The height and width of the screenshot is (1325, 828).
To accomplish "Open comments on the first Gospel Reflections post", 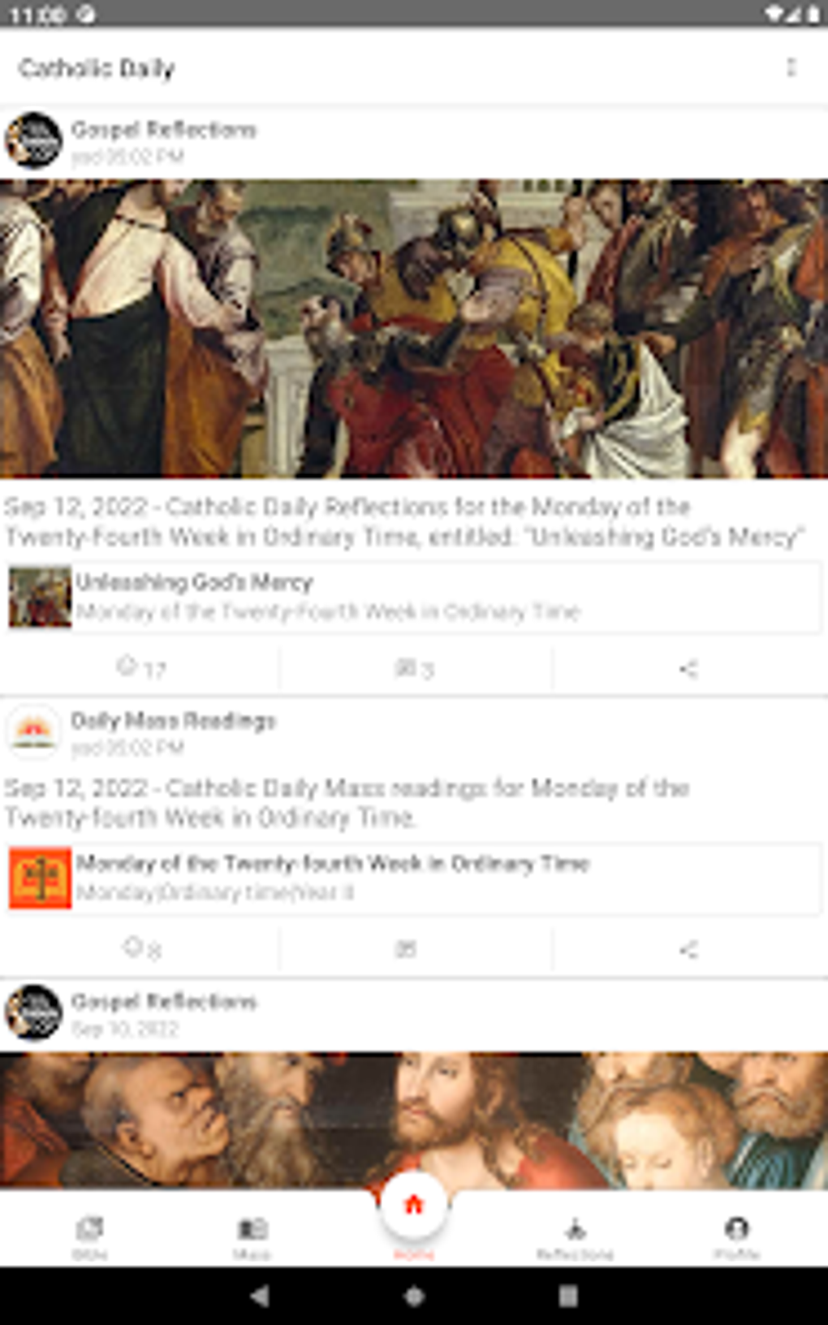I will click(x=415, y=668).
